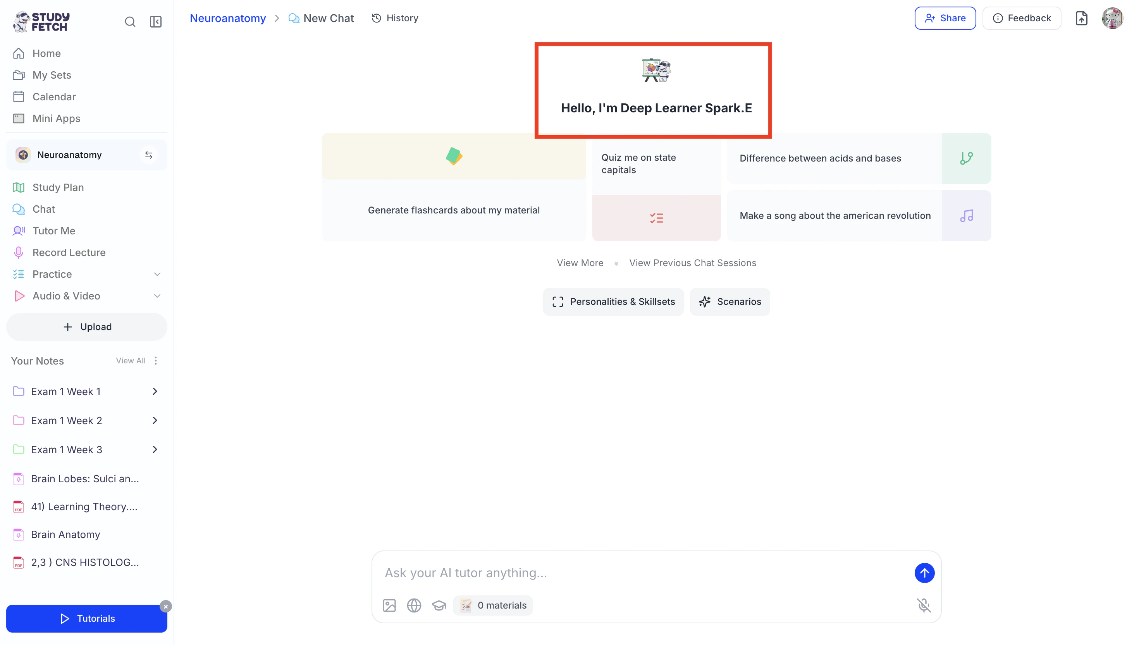Open Your Notes three-dot options menu
Image resolution: width=1139 pixels, height=645 pixels.
[155, 361]
